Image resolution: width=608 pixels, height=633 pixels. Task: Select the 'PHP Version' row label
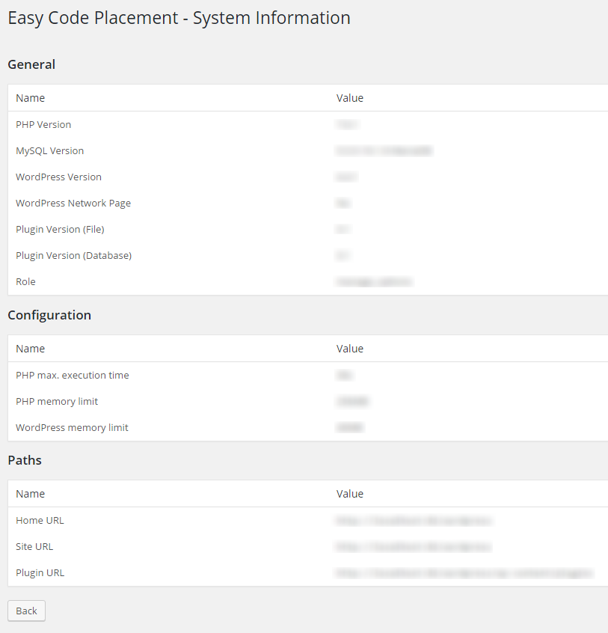[43, 125]
